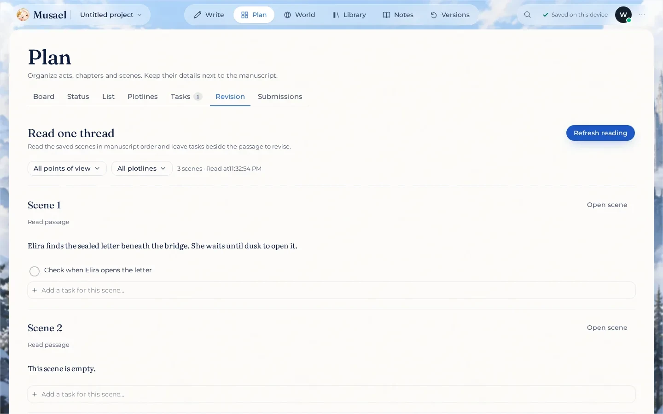The width and height of the screenshot is (663, 414).
Task: Click the Scene 2 heading
Action: pos(45,328)
